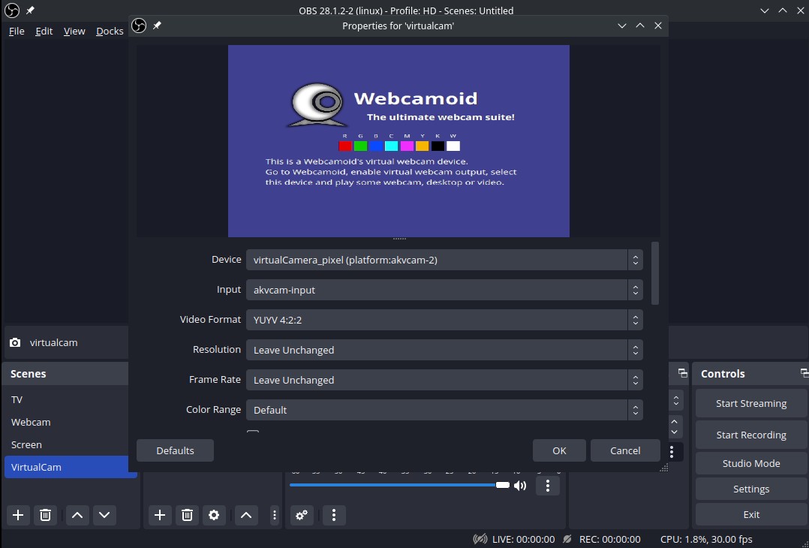The image size is (809, 548).
Task: Click the camera icon beside virtualcam
Action: click(x=15, y=342)
